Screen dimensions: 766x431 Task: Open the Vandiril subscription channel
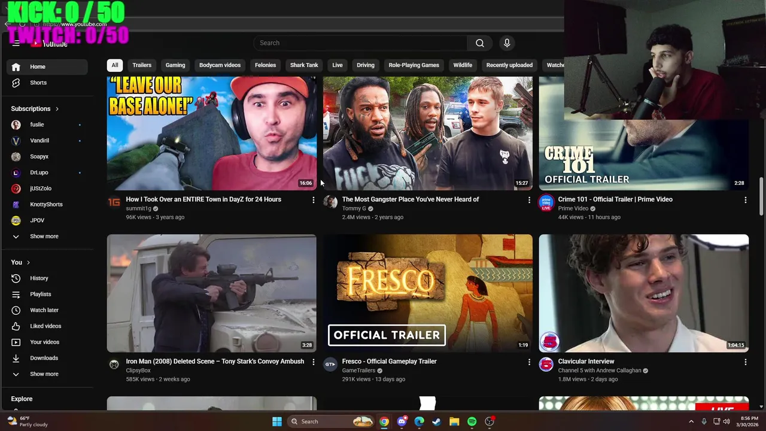pos(47,141)
